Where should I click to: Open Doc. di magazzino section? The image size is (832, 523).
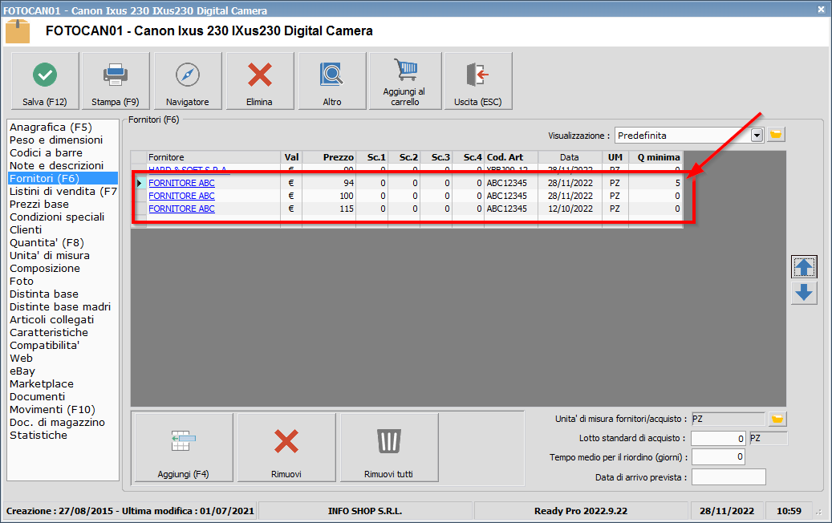click(x=57, y=423)
